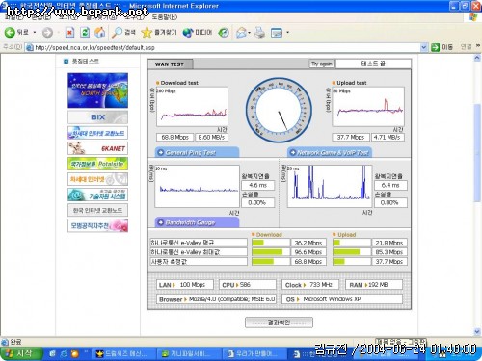The height and width of the screenshot is (361, 482).
Task: Go to the Home page icon
Action: click(100, 32)
